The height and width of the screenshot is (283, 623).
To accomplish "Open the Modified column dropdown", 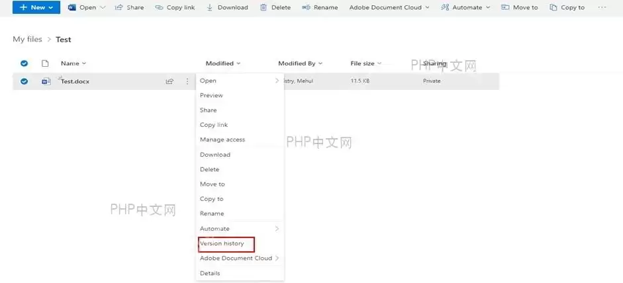I will tap(223, 63).
